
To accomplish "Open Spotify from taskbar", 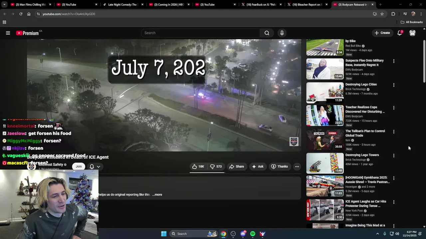I will coord(253,234).
